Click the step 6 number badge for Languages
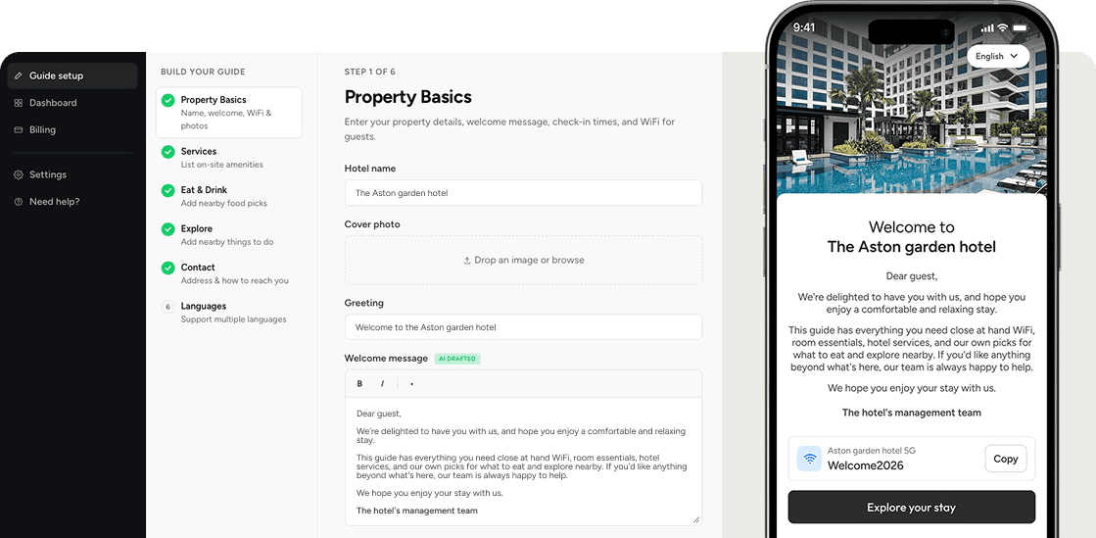Image resolution: width=1096 pixels, height=538 pixels. click(167, 307)
